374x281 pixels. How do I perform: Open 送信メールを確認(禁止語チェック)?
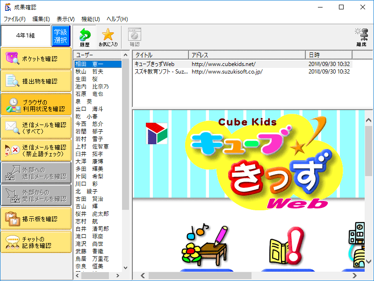(36, 150)
